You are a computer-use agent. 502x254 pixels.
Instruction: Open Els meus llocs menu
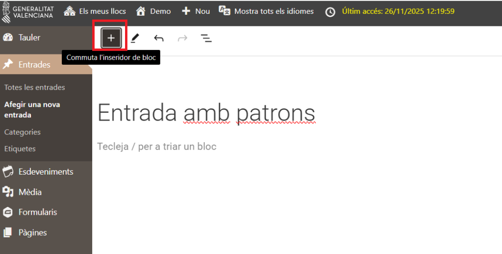(x=95, y=11)
